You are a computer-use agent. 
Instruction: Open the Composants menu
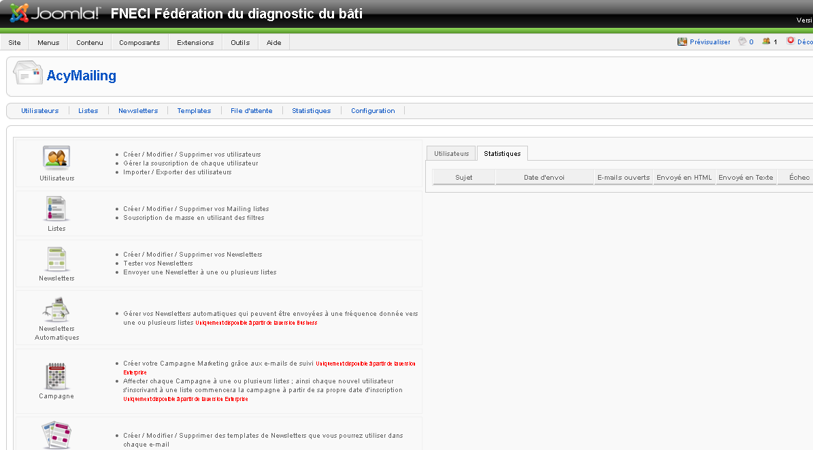(139, 42)
